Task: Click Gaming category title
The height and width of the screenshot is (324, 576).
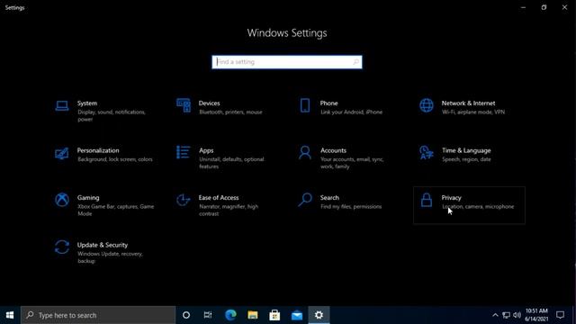Action: (x=88, y=198)
